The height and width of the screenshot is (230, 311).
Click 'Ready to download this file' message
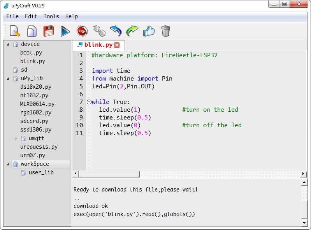point(135,190)
